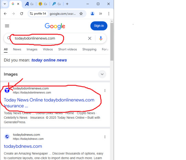The image size is (186, 160).
Task: Open Chrome three-dot menu
Action: coord(108,14)
